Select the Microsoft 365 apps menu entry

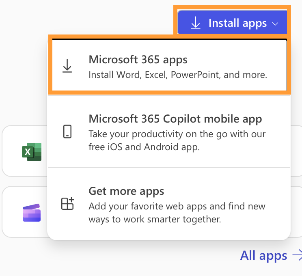170,65
